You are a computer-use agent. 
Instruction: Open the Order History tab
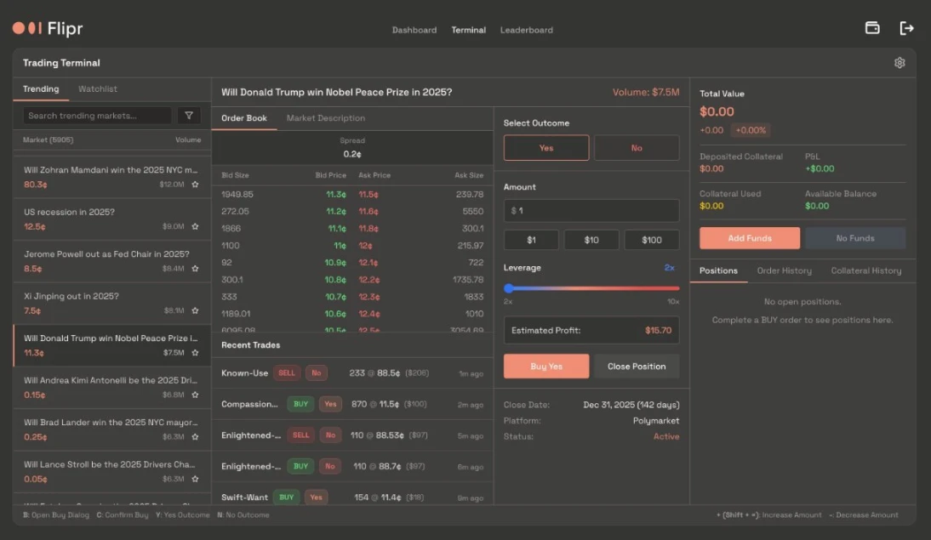[784, 270]
